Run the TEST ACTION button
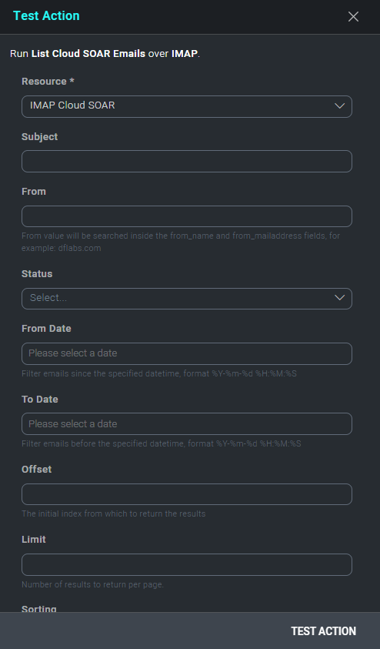Screen dimensions: 380x649 pos(323,631)
